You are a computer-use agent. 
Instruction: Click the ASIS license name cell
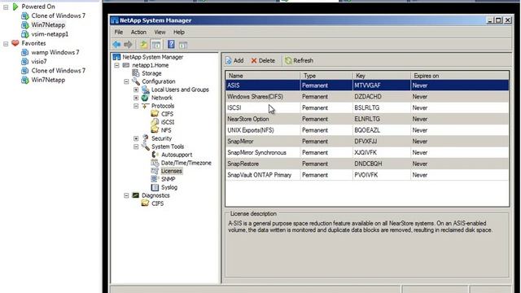point(263,85)
